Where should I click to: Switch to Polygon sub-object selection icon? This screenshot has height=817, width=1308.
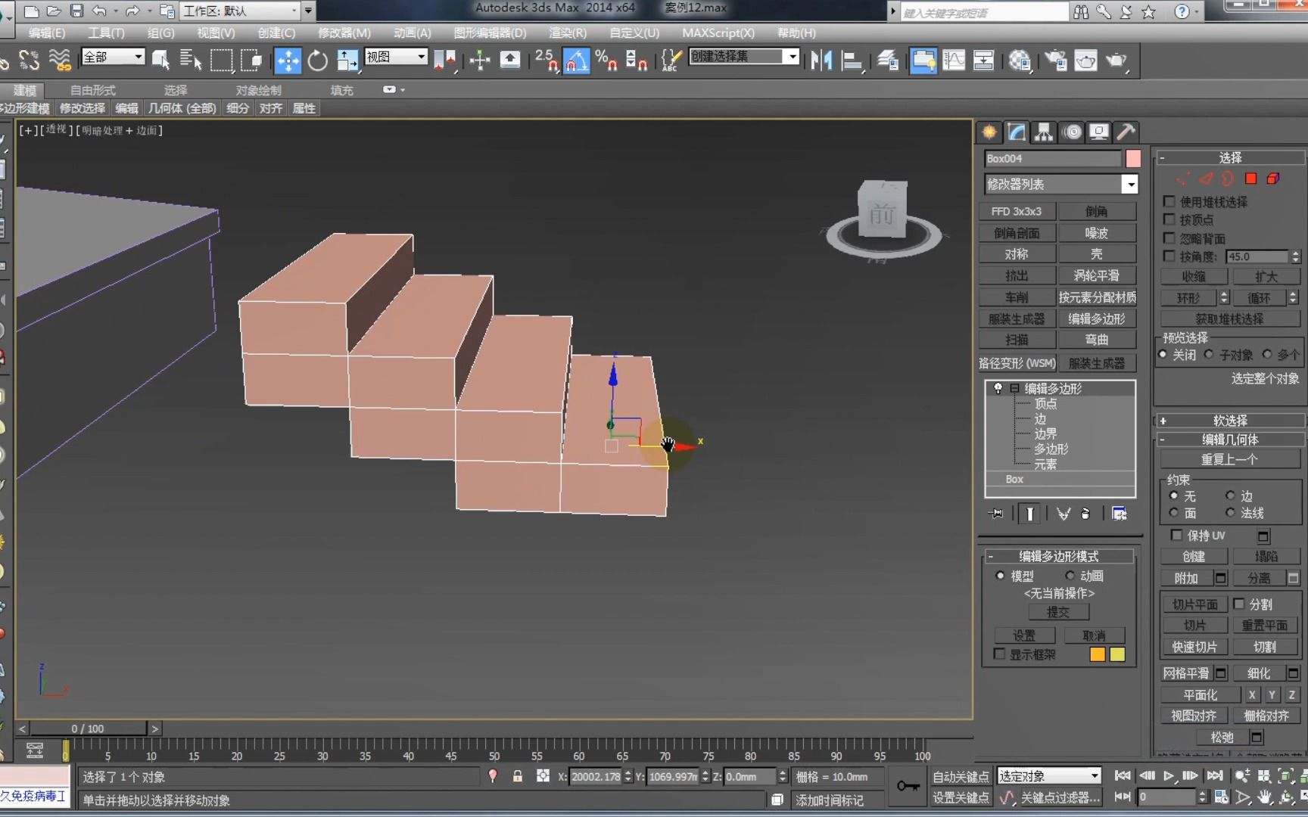pyautogui.click(x=1250, y=179)
